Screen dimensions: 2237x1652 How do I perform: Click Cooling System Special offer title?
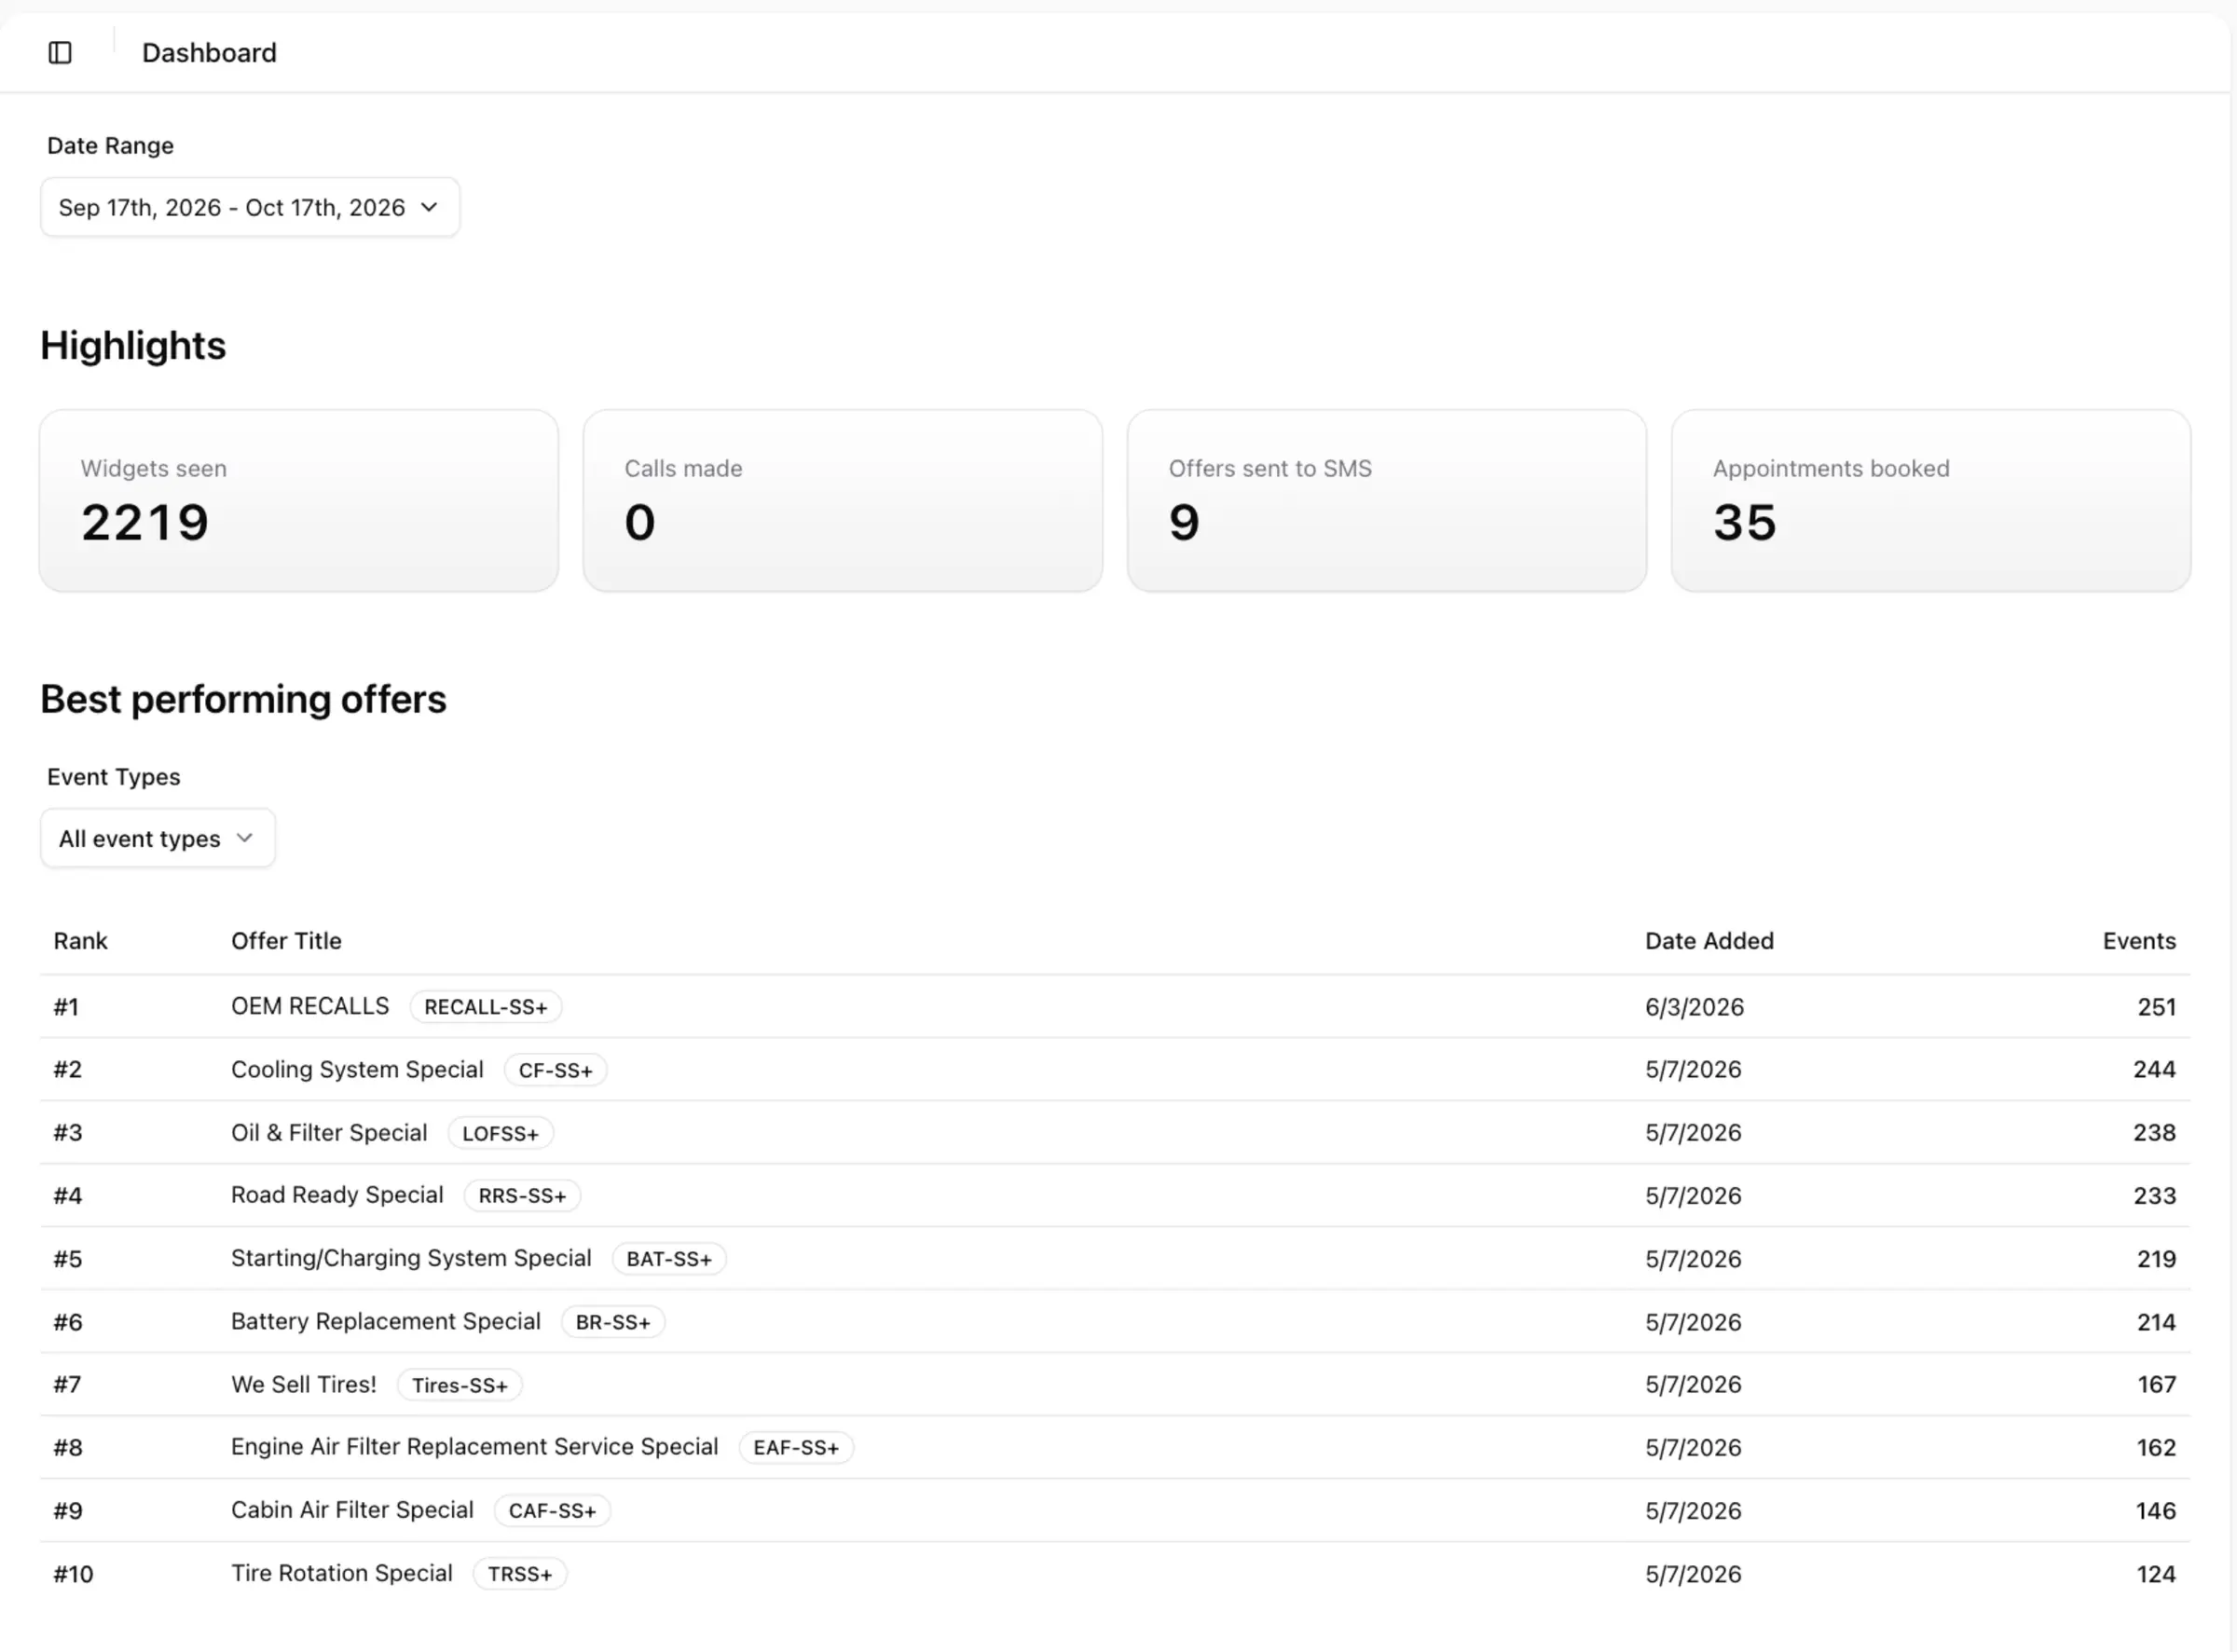coord(357,1069)
